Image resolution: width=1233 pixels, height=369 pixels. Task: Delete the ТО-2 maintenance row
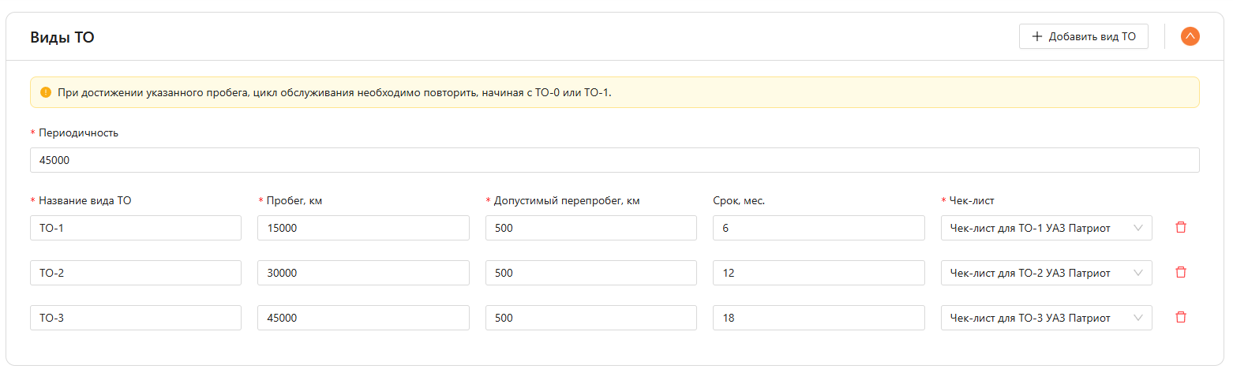(1181, 273)
